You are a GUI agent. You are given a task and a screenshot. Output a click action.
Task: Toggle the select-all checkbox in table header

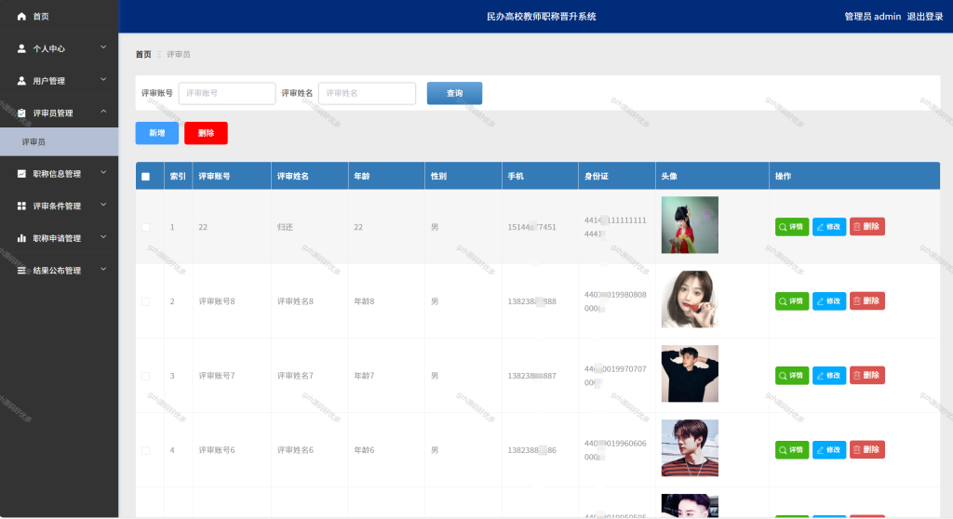coord(145,176)
